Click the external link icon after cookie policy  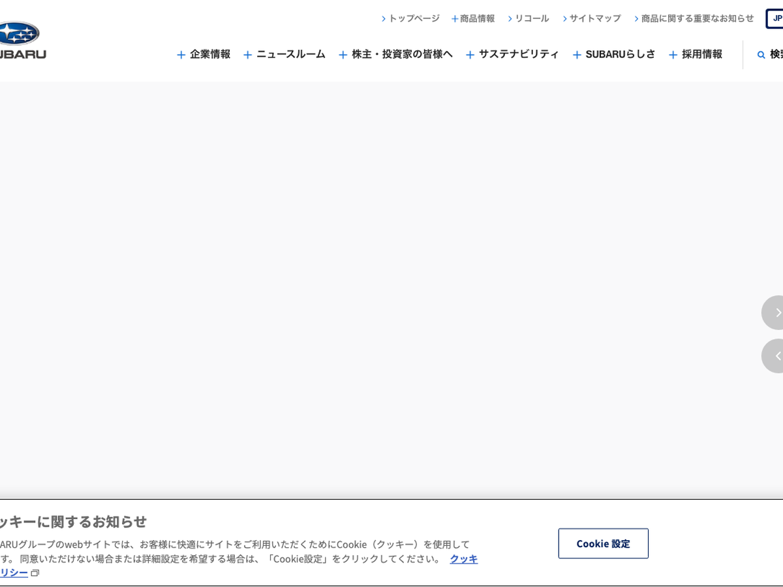pos(35,573)
